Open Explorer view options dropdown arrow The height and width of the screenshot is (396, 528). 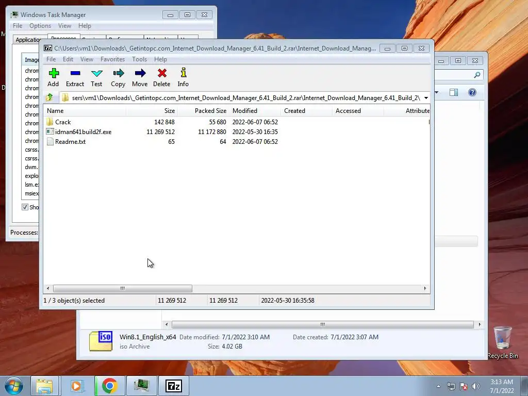click(436, 92)
